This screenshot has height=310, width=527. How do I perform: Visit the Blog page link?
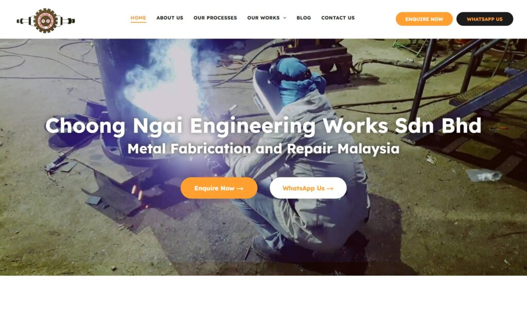point(304,18)
